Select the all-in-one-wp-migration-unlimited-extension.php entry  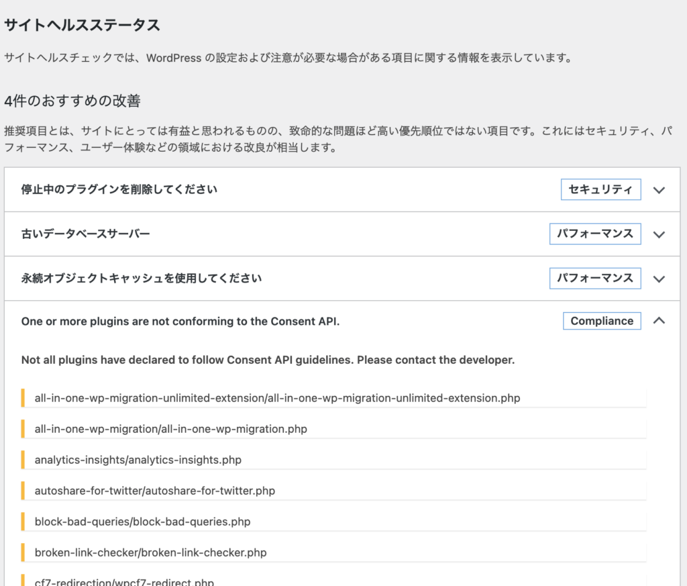[277, 397]
